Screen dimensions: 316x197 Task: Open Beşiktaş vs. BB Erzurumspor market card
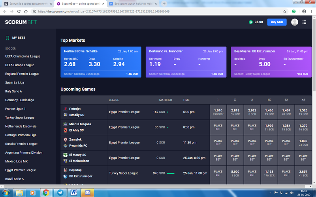tap(271, 62)
